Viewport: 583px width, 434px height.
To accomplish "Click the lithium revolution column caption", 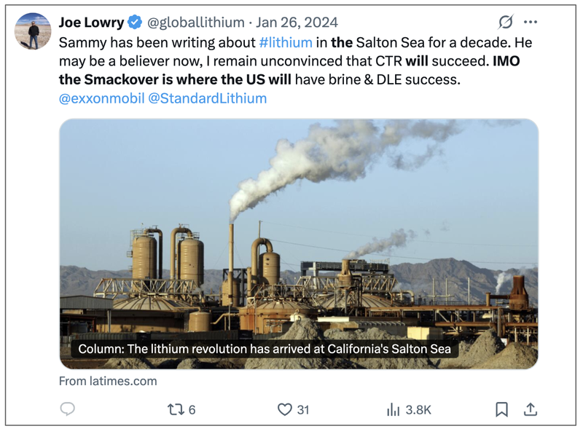I will coord(265,349).
